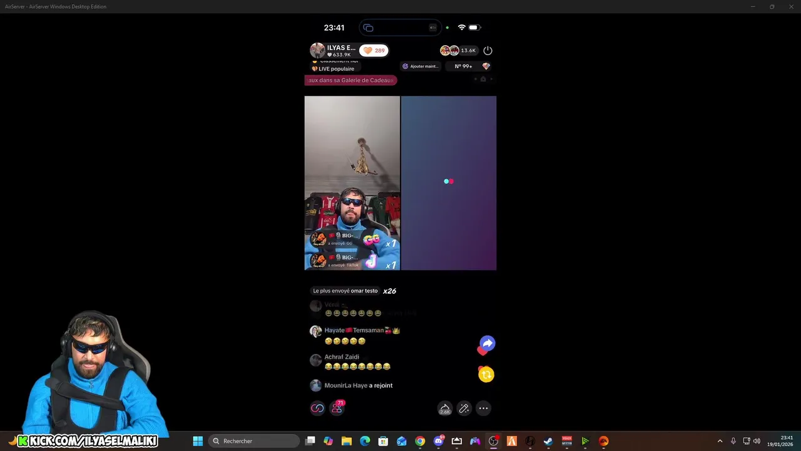Show hidden system tray icons

pyautogui.click(x=720, y=441)
